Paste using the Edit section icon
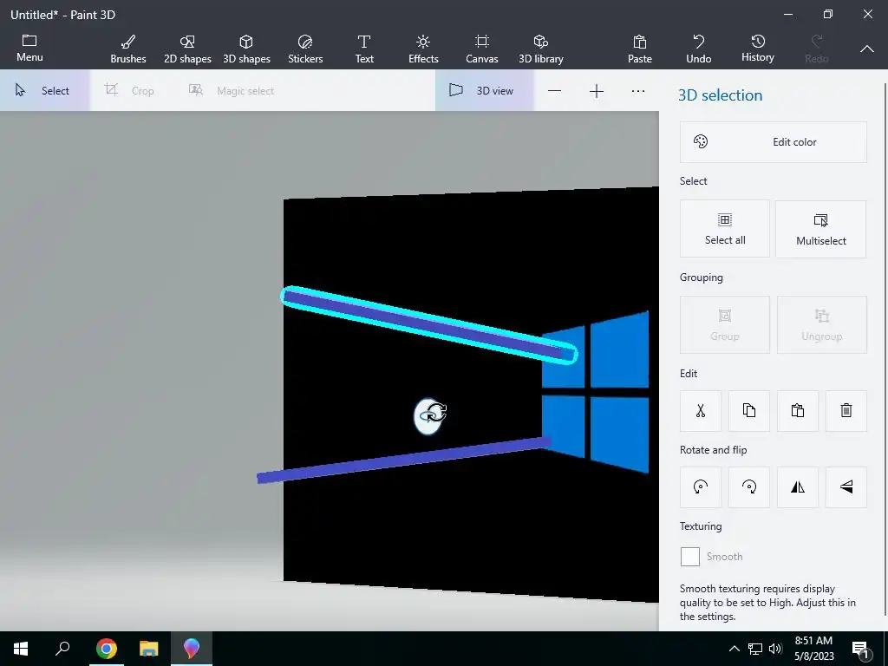The image size is (888, 666). point(798,410)
